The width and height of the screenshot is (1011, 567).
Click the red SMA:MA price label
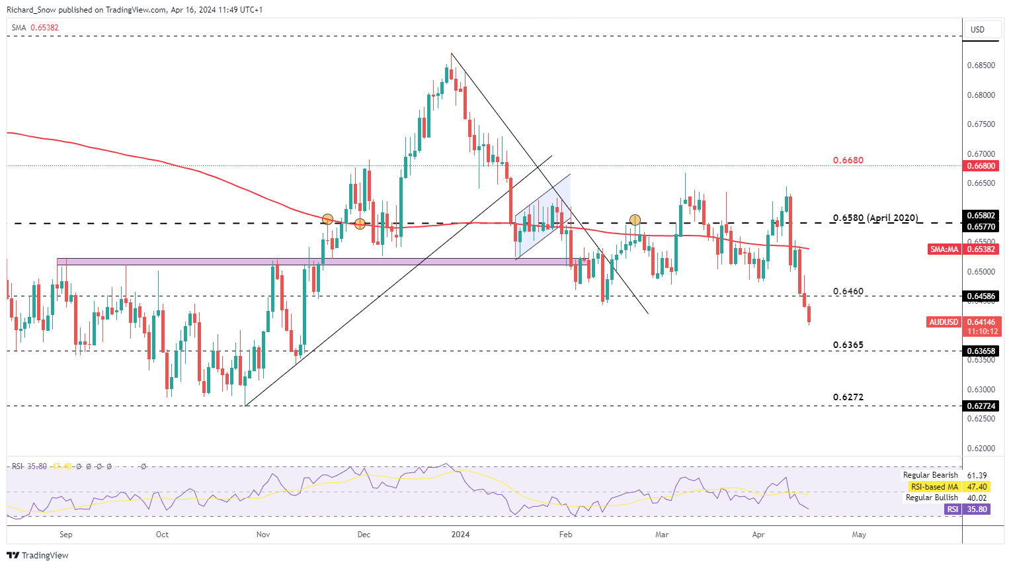click(944, 249)
